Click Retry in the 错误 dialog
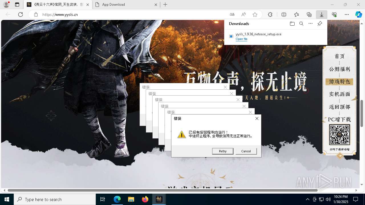 (x=223, y=151)
